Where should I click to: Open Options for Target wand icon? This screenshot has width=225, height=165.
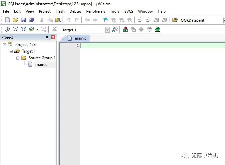click(115, 29)
